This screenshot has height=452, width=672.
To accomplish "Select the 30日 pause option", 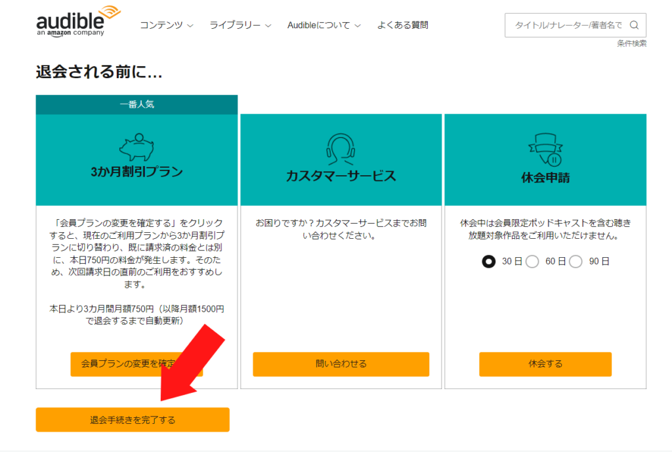I will pos(488,261).
